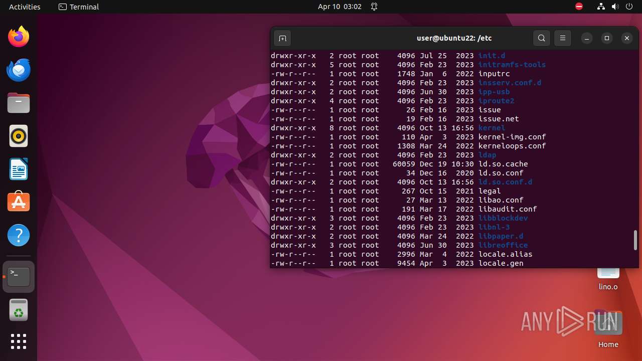Launch Rhythmbox from the dock

pyautogui.click(x=19, y=136)
